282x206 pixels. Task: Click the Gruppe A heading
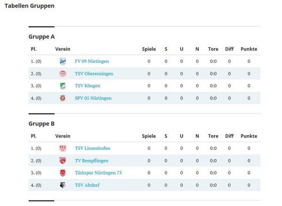41,37
